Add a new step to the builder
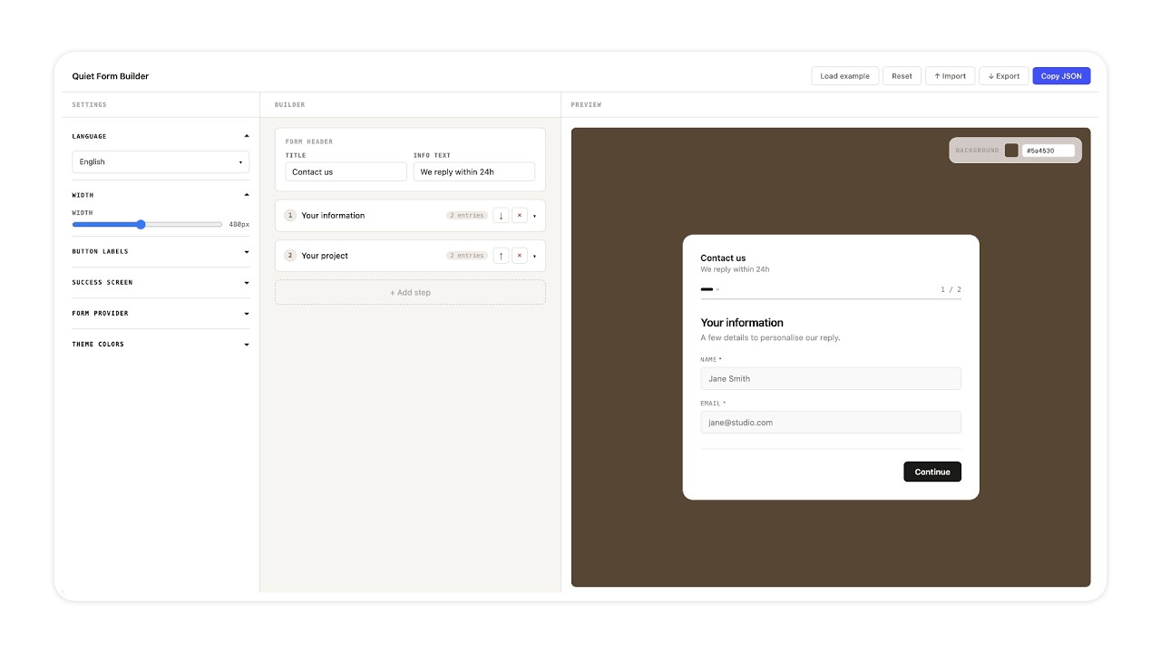 tap(410, 292)
